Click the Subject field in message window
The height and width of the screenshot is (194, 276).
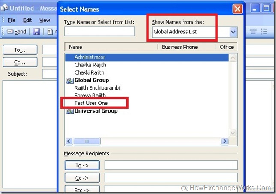50,74
